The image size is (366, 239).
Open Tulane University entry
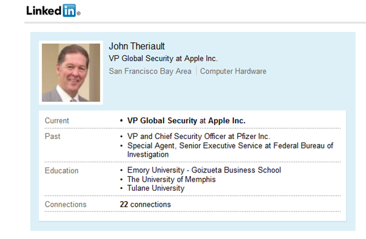tap(156, 188)
